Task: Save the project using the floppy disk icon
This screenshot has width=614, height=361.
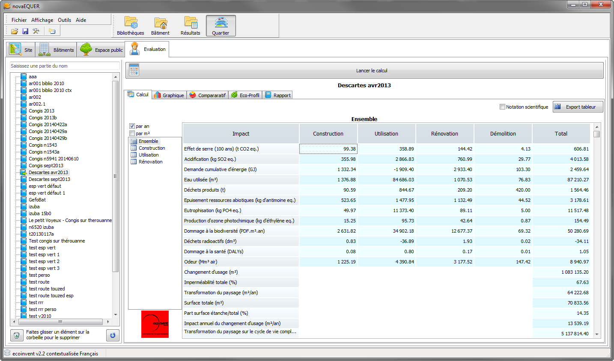Action: (x=25, y=31)
